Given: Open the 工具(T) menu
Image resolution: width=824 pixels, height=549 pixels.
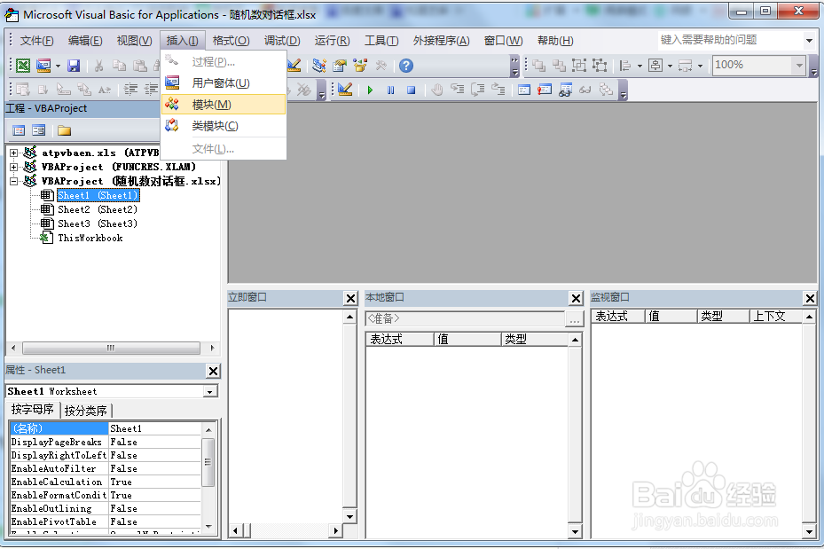Looking at the screenshot, I should click(381, 41).
